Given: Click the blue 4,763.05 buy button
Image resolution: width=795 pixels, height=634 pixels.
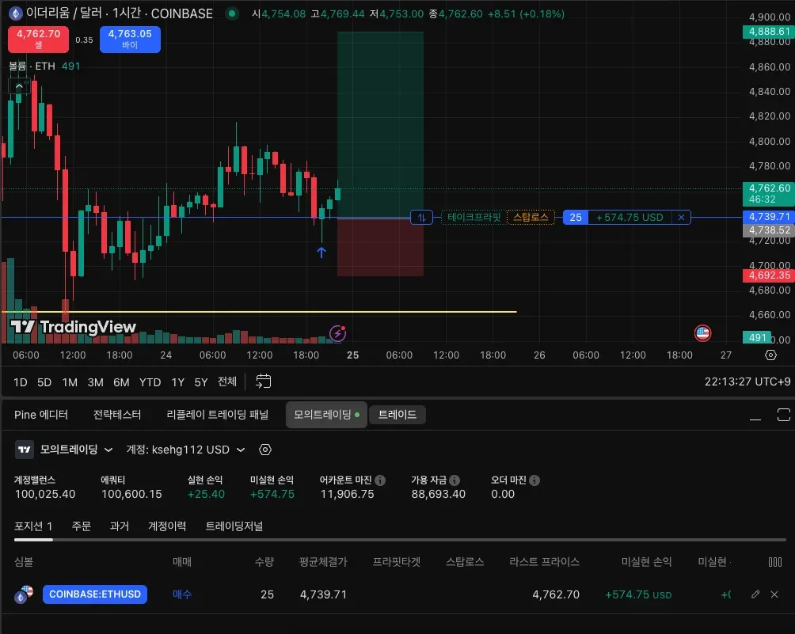Looking at the screenshot, I should tap(130, 39).
